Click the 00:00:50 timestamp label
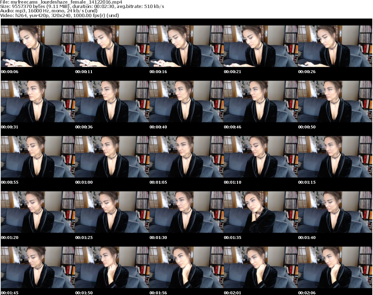 pyautogui.click(x=307, y=127)
